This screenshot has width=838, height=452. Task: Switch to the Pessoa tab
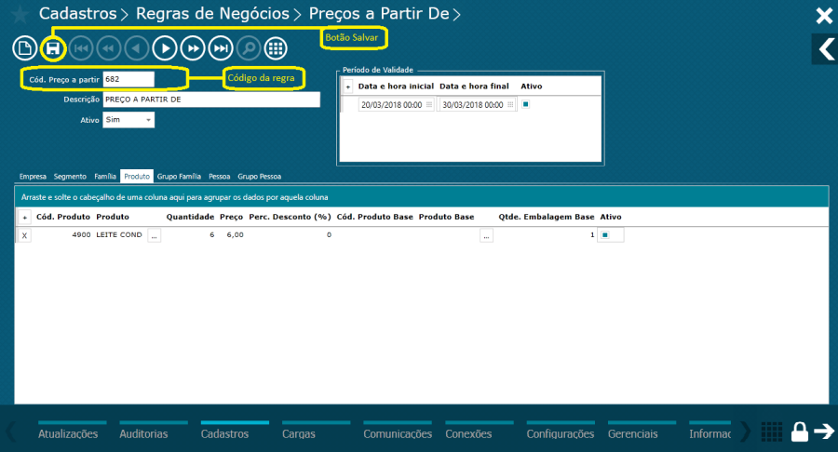click(x=219, y=176)
